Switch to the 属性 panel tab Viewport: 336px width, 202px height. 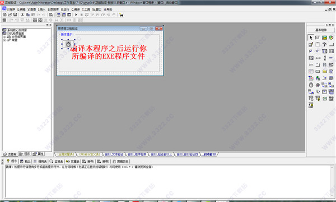pyautogui.click(x=38, y=154)
